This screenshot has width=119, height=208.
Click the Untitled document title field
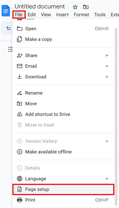point(40,7)
